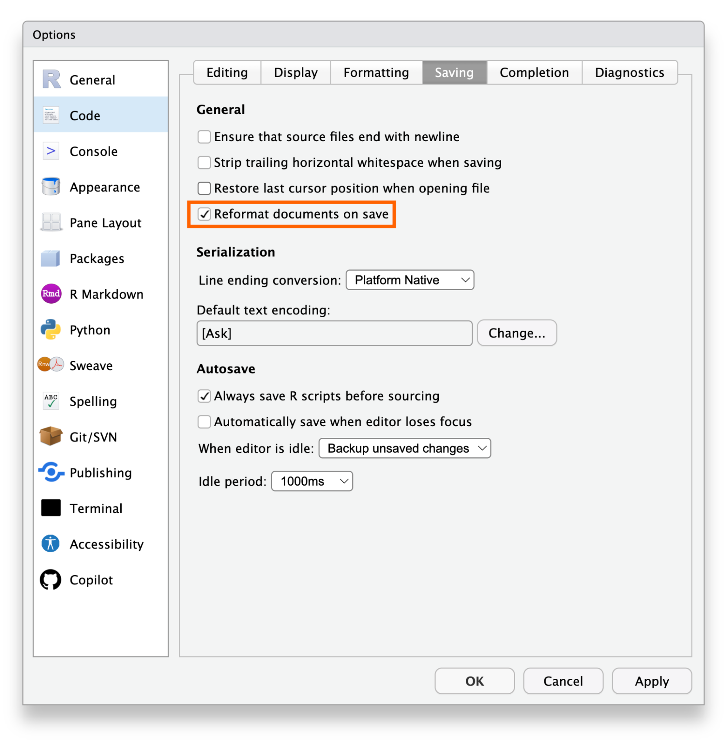
Task: Select the Accessibility figure icon
Action: coord(50,543)
